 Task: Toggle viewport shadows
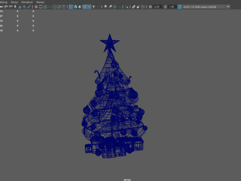click(99, 7)
